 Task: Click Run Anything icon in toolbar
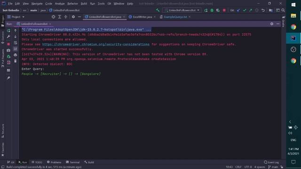point(278,10)
